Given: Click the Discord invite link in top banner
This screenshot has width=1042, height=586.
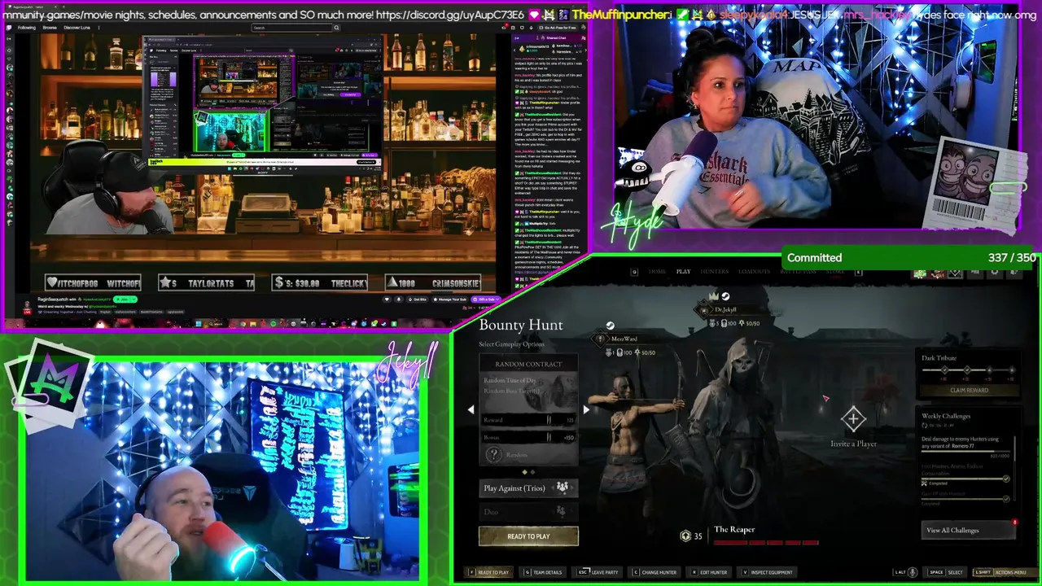Looking at the screenshot, I should point(449,15).
